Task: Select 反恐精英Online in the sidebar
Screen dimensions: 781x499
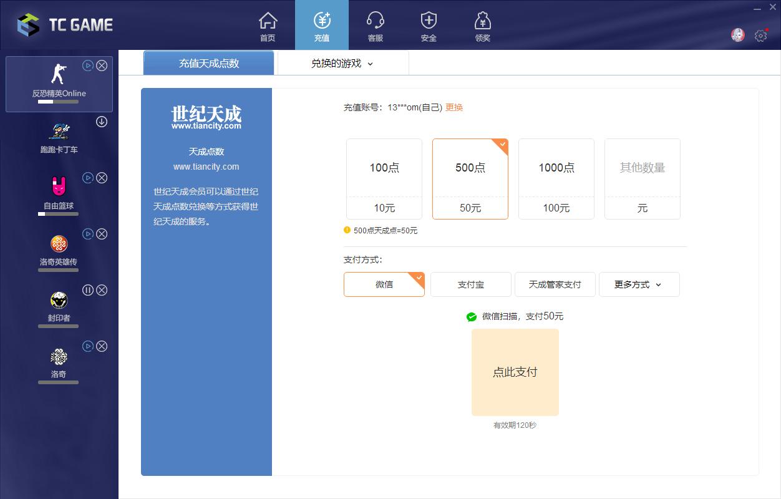Action: (59, 84)
